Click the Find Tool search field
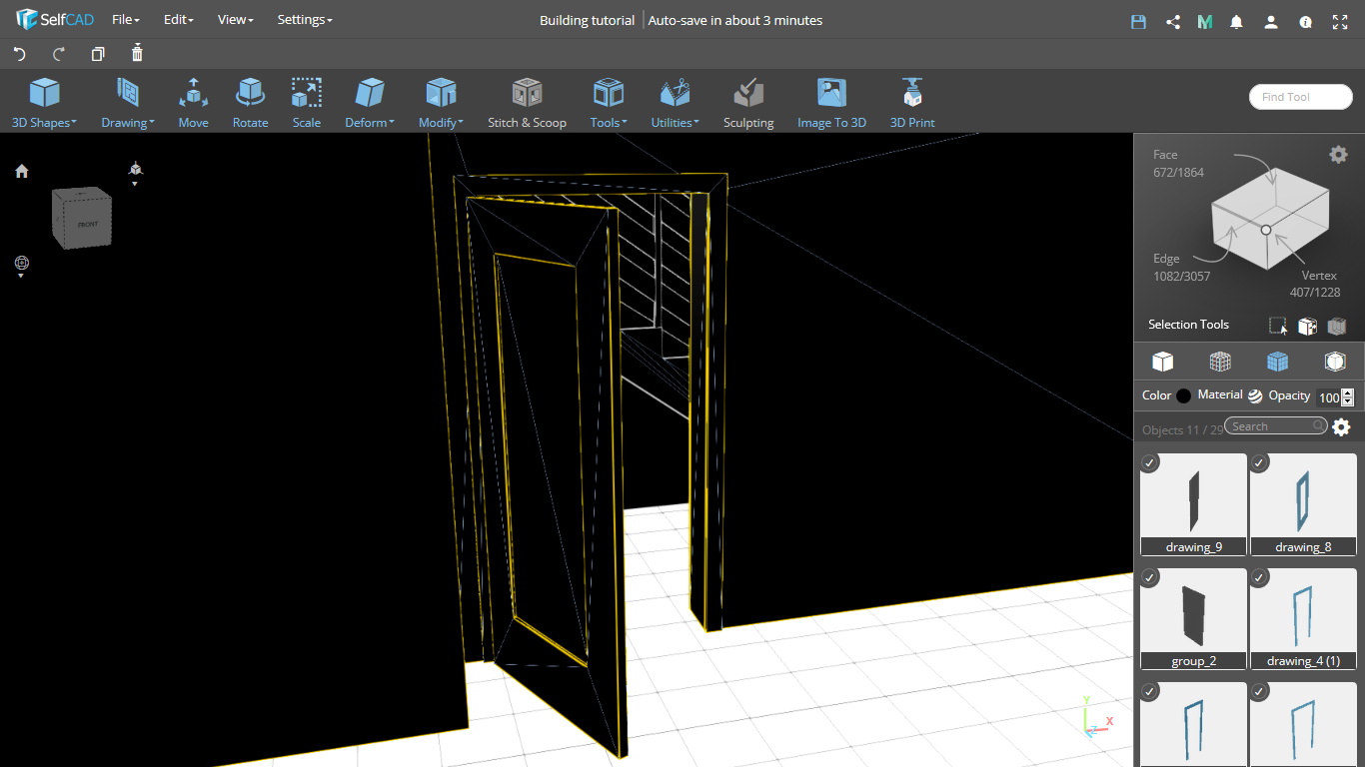 click(x=1300, y=97)
